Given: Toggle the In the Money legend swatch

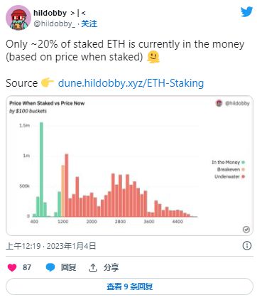Looking at the screenshot, I should 244,162.
